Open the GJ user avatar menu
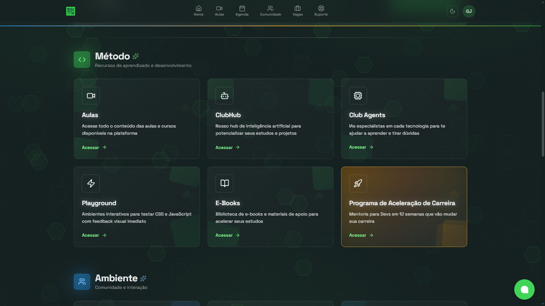Screen dimensions: 545x306 click(469, 11)
